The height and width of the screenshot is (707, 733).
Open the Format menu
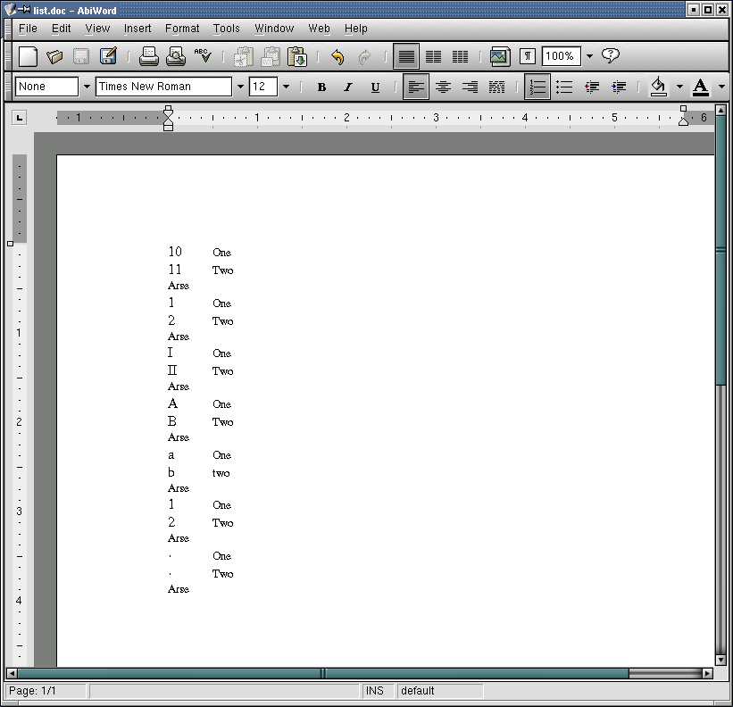182,29
